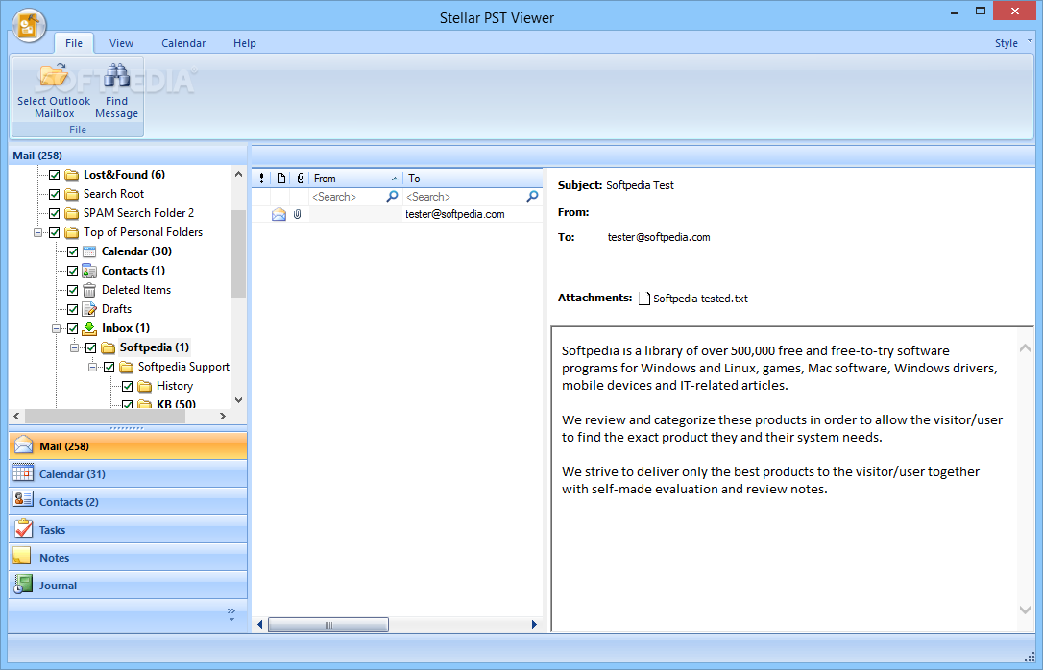Click the folder tree horizontal scrollbar thumb
Screen dimensions: 1043x670
click(105, 416)
